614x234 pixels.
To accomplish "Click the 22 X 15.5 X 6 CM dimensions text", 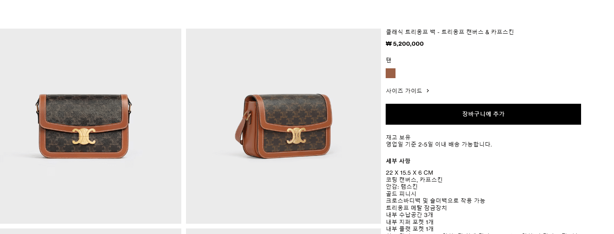I will click(x=409, y=173).
